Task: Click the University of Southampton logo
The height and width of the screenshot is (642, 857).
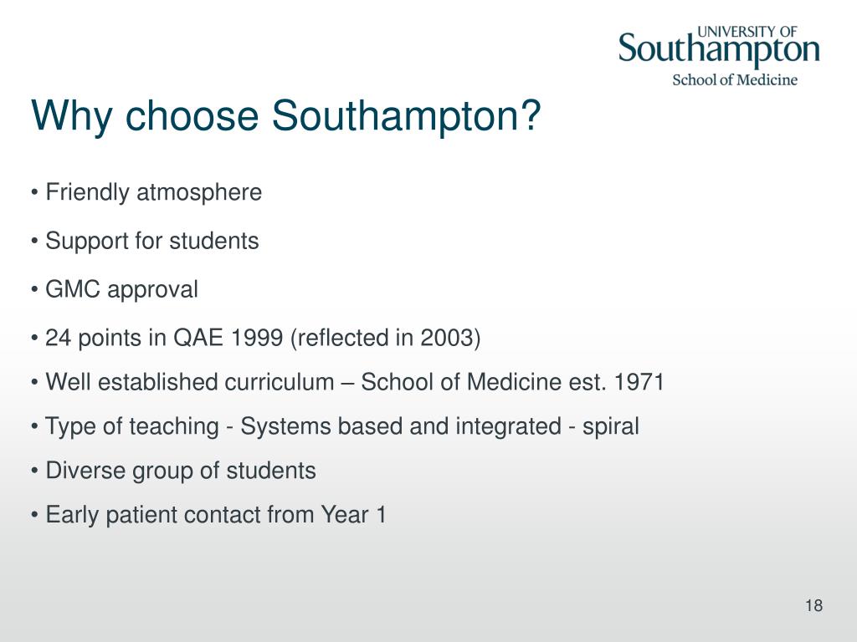Action: 719,56
